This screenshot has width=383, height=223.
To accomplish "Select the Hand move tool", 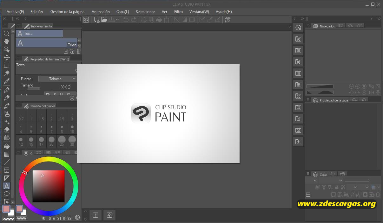I will [6, 41].
